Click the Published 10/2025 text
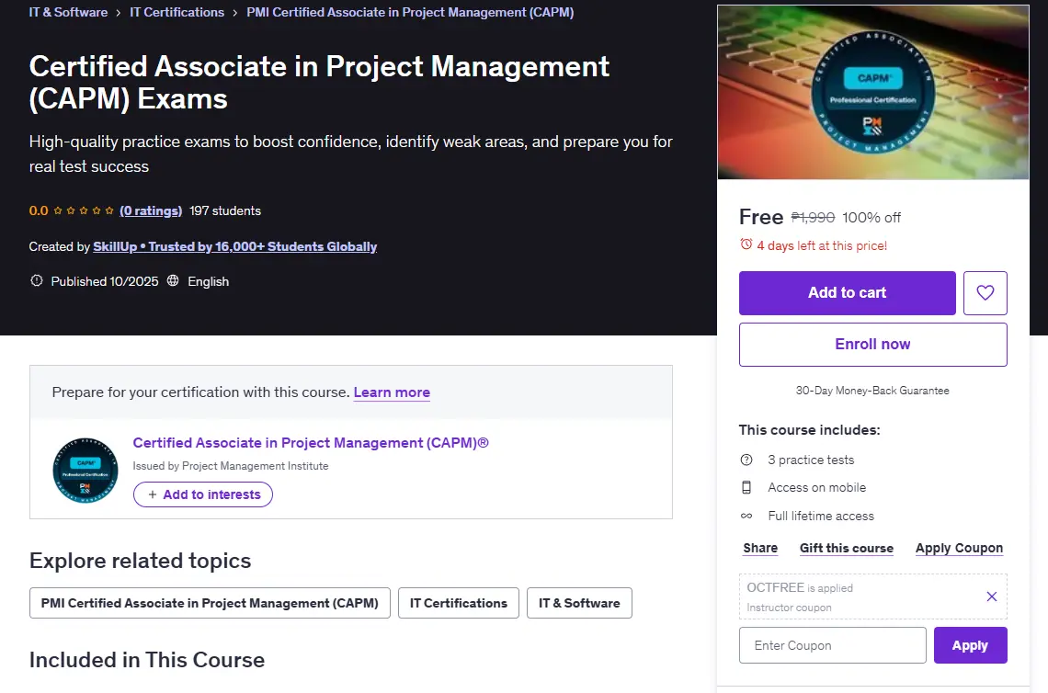 pyautogui.click(x=105, y=281)
